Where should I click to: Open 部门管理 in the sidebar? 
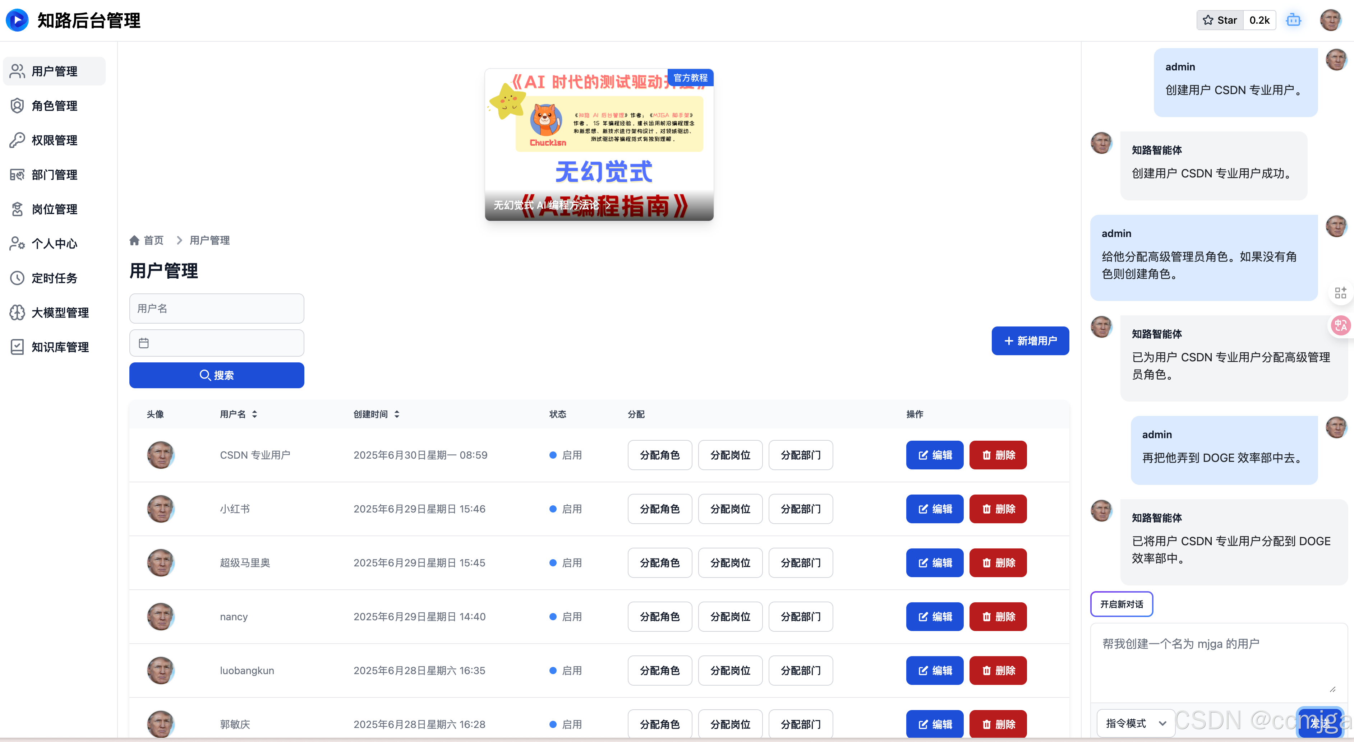pos(54,175)
